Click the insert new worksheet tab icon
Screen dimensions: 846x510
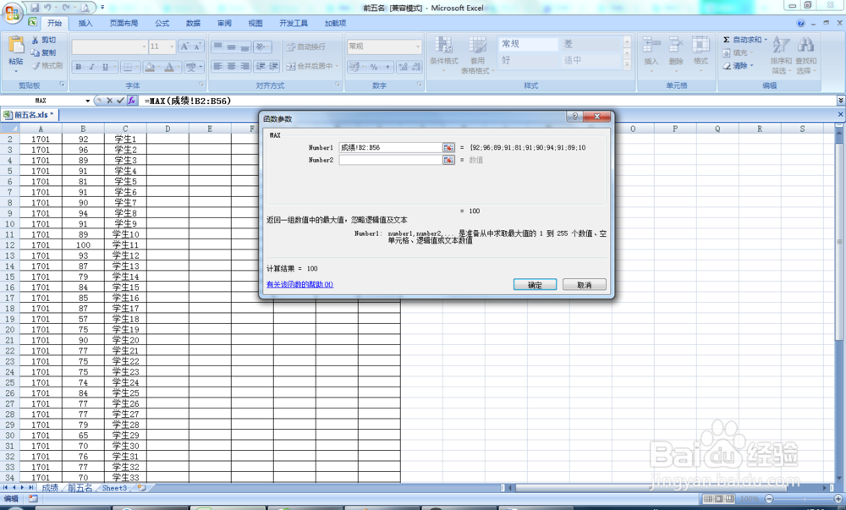(x=141, y=488)
